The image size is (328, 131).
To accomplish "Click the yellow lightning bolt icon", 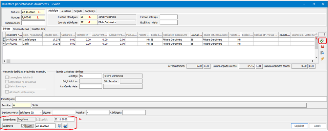I will (322, 59).
